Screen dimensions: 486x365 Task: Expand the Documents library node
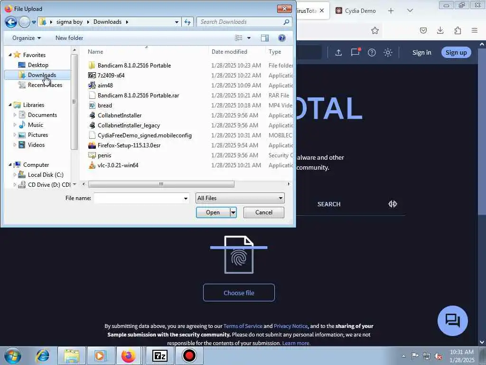point(15,115)
